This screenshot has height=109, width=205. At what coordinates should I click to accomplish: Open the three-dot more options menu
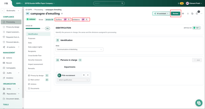[x=201, y=14]
